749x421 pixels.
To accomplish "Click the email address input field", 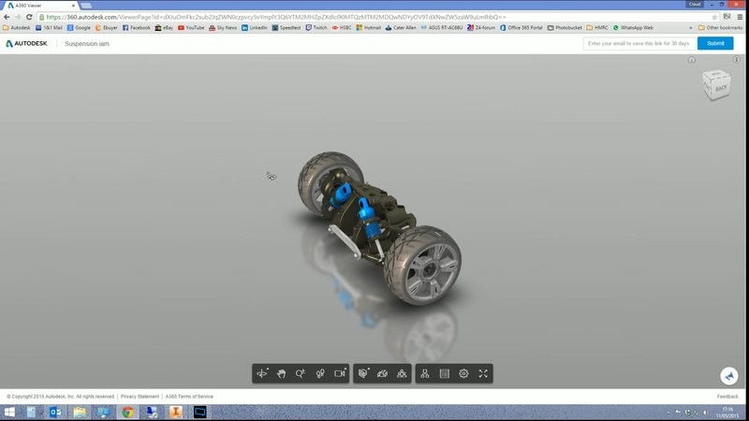I will 639,43.
